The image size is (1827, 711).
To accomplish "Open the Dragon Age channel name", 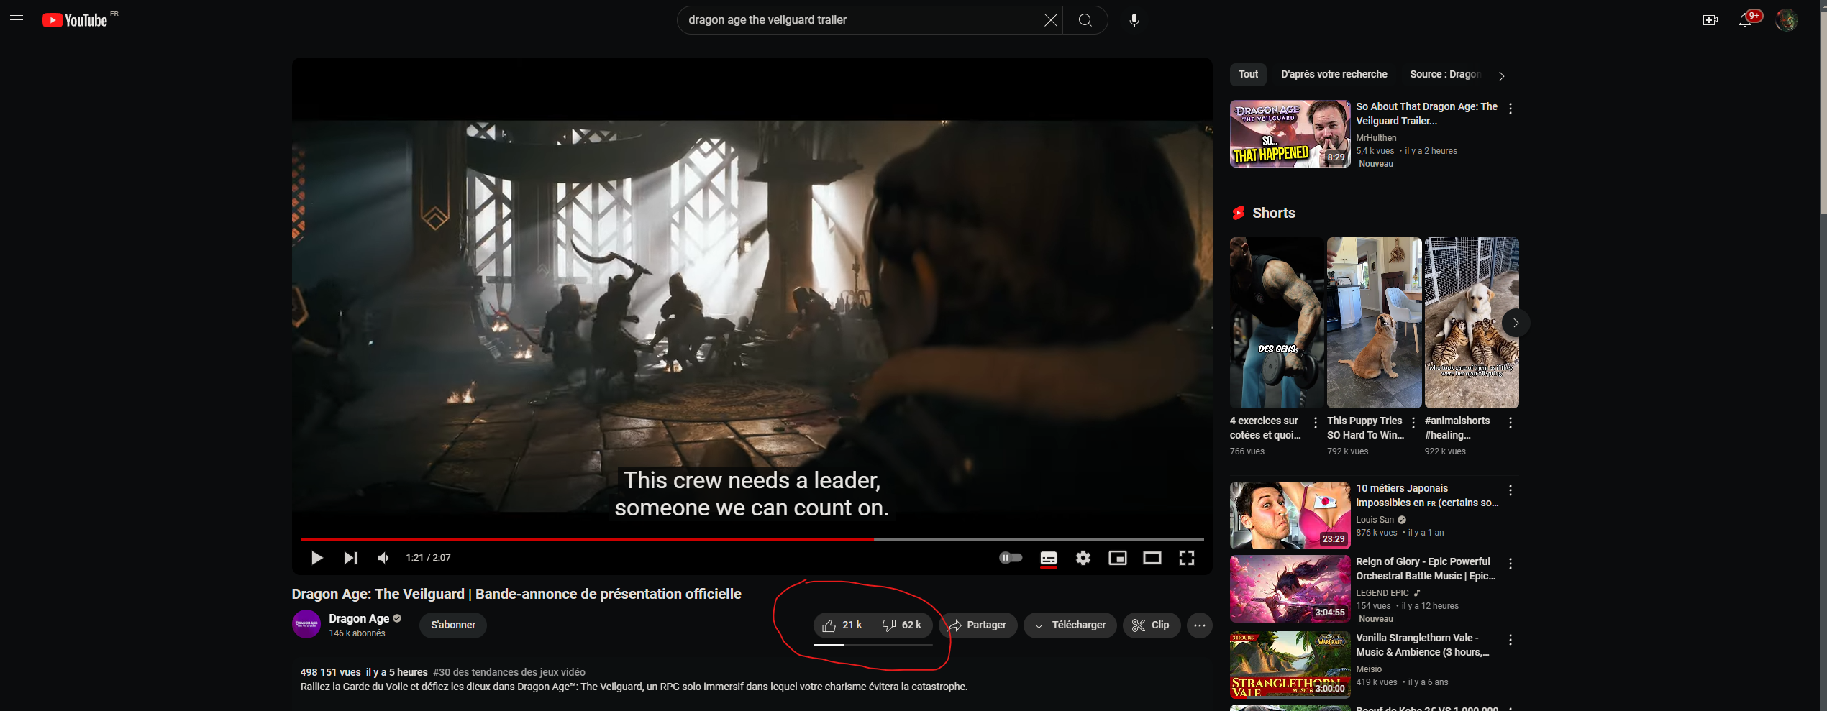I will (359, 618).
